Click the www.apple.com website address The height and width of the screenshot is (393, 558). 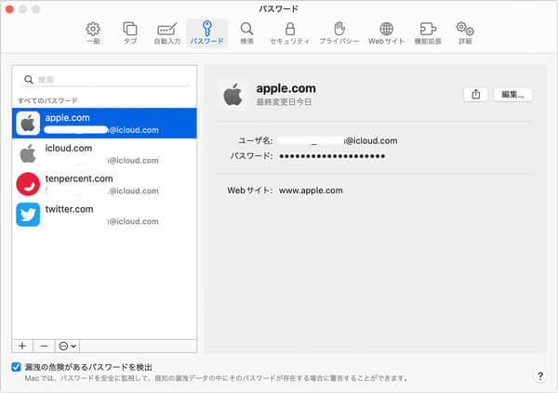click(311, 190)
